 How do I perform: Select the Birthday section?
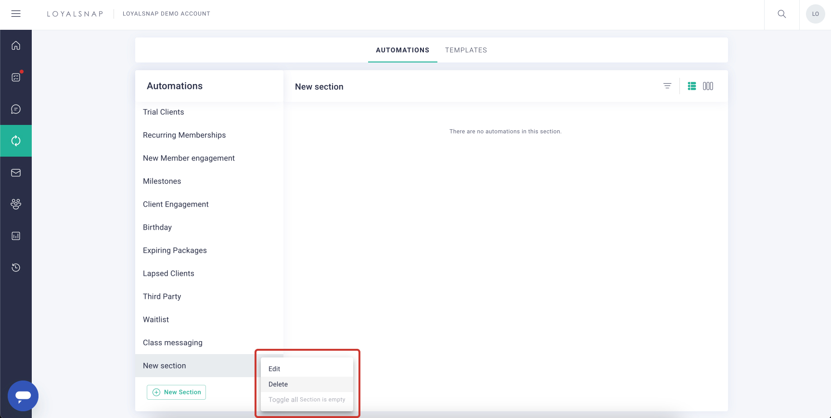tap(209, 227)
